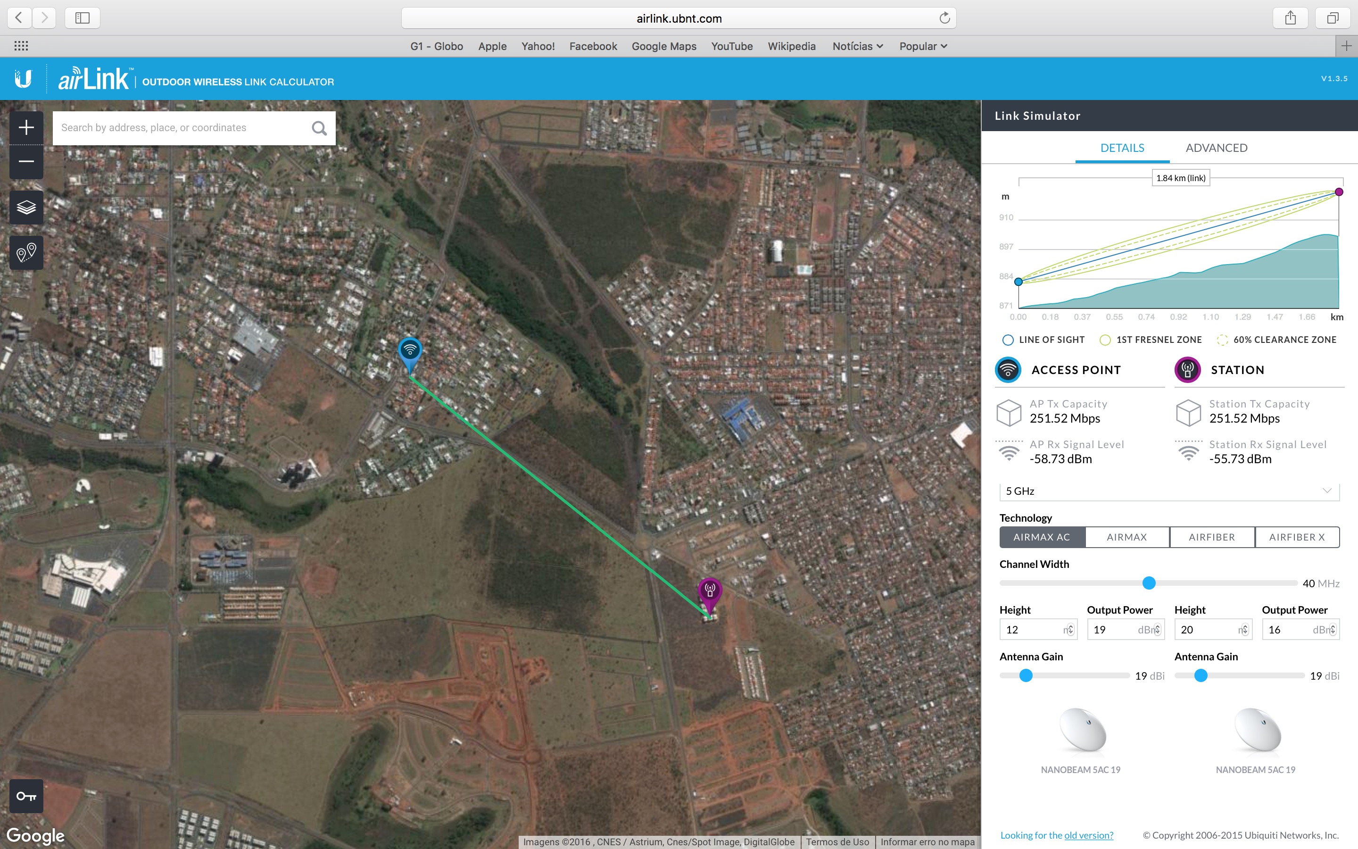Image resolution: width=1358 pixels, height=849 pixels.
Task: Click the map zoom in plus button
Action: click(26, 127)
